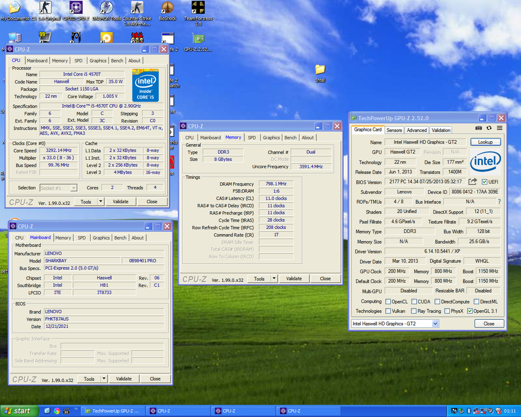Click the Intel logo in GPU-Z
The image size is (521, 417).
click(485, 161)
